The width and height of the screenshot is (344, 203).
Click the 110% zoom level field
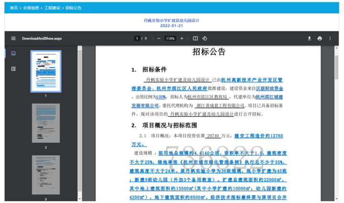(170, 38)
